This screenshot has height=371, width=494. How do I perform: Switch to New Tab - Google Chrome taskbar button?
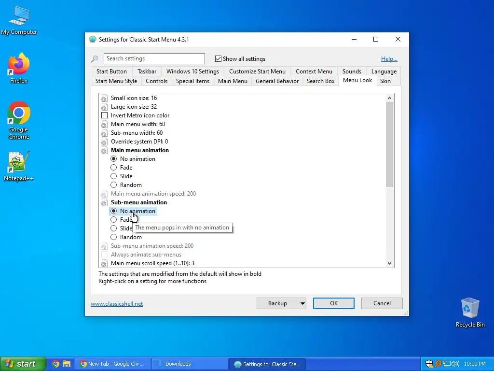click(113, 364)
